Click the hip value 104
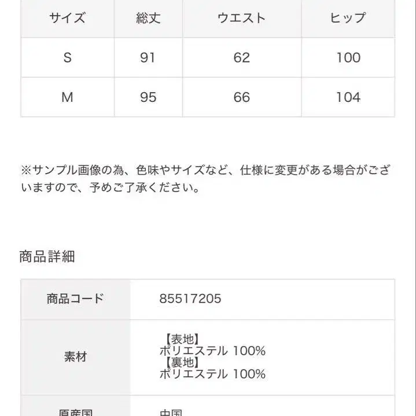The height and width of the screenshot is (416, 416). [x=348, y=97]
